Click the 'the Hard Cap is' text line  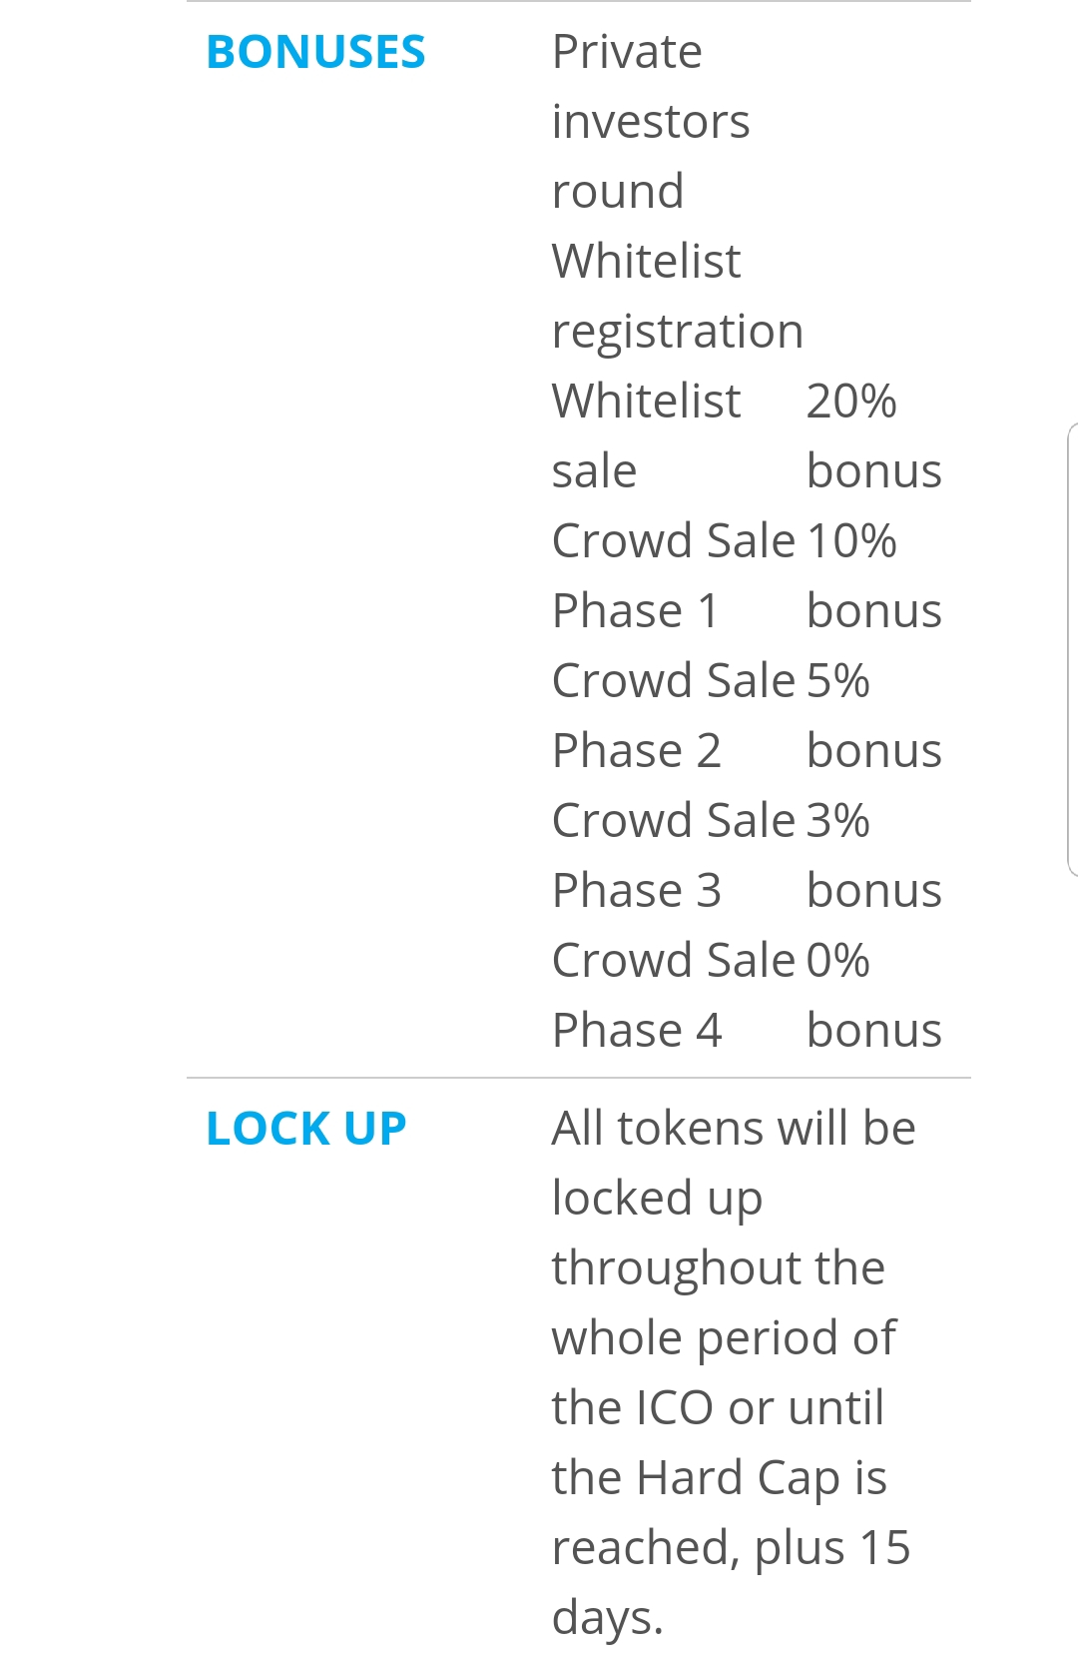tap(720, 1478)
